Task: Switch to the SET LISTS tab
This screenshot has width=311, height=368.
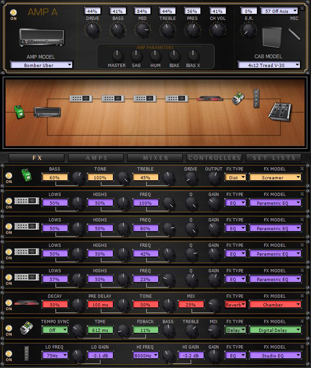Action: [274, 158]
